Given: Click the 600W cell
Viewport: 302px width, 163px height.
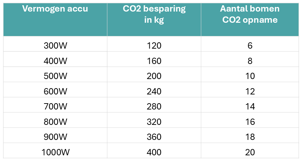Looking at the screenshot, I should tap(56, 91).
